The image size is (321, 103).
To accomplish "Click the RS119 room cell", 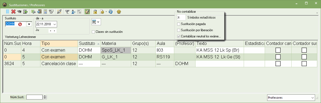I will [x=165, y=57].
